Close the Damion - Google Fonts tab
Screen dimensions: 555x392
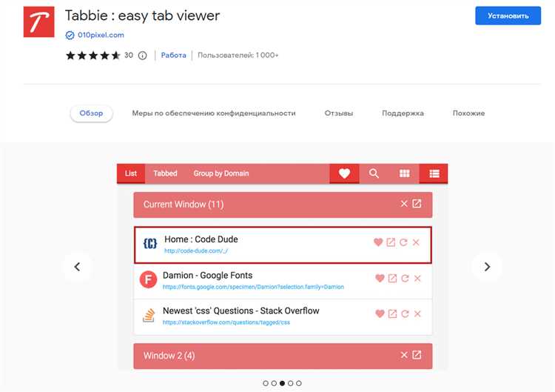pos(417,278)
